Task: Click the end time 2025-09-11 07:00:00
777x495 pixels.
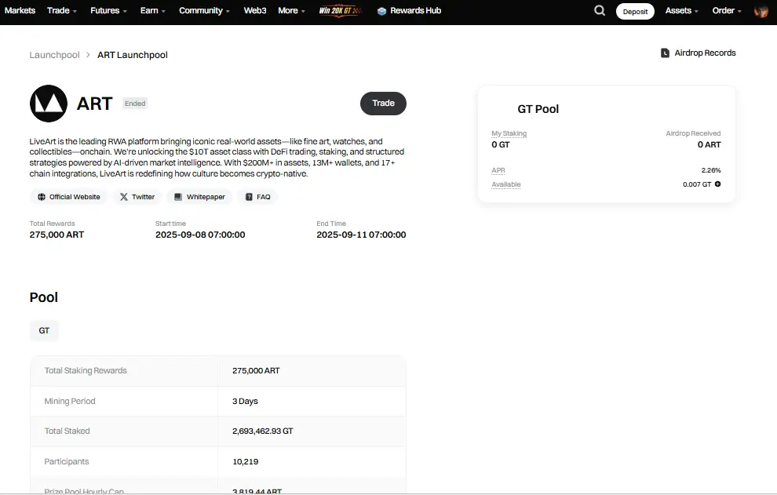Action: pos(361,235)
